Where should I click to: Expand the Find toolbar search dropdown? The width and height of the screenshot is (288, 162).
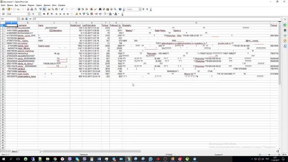[140, 9]
